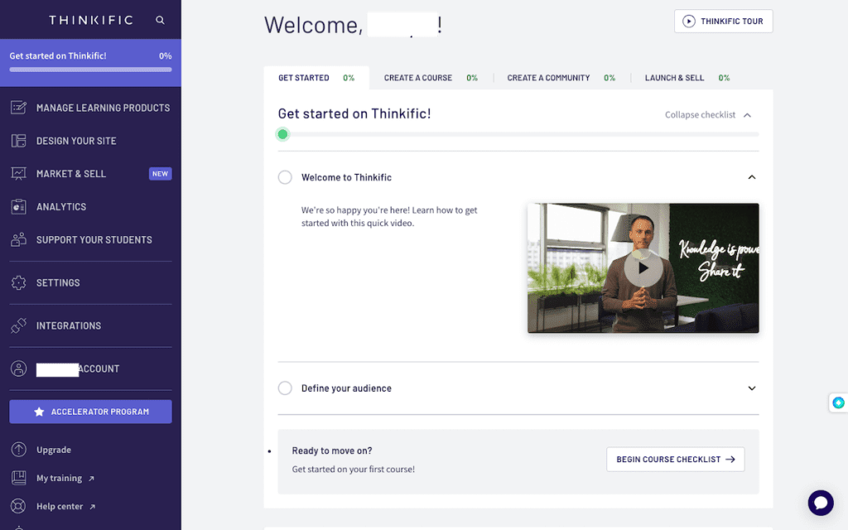This screenshot has height=530, width=848.
Task: Open the chat support bubble
Action: click(820, 503)
